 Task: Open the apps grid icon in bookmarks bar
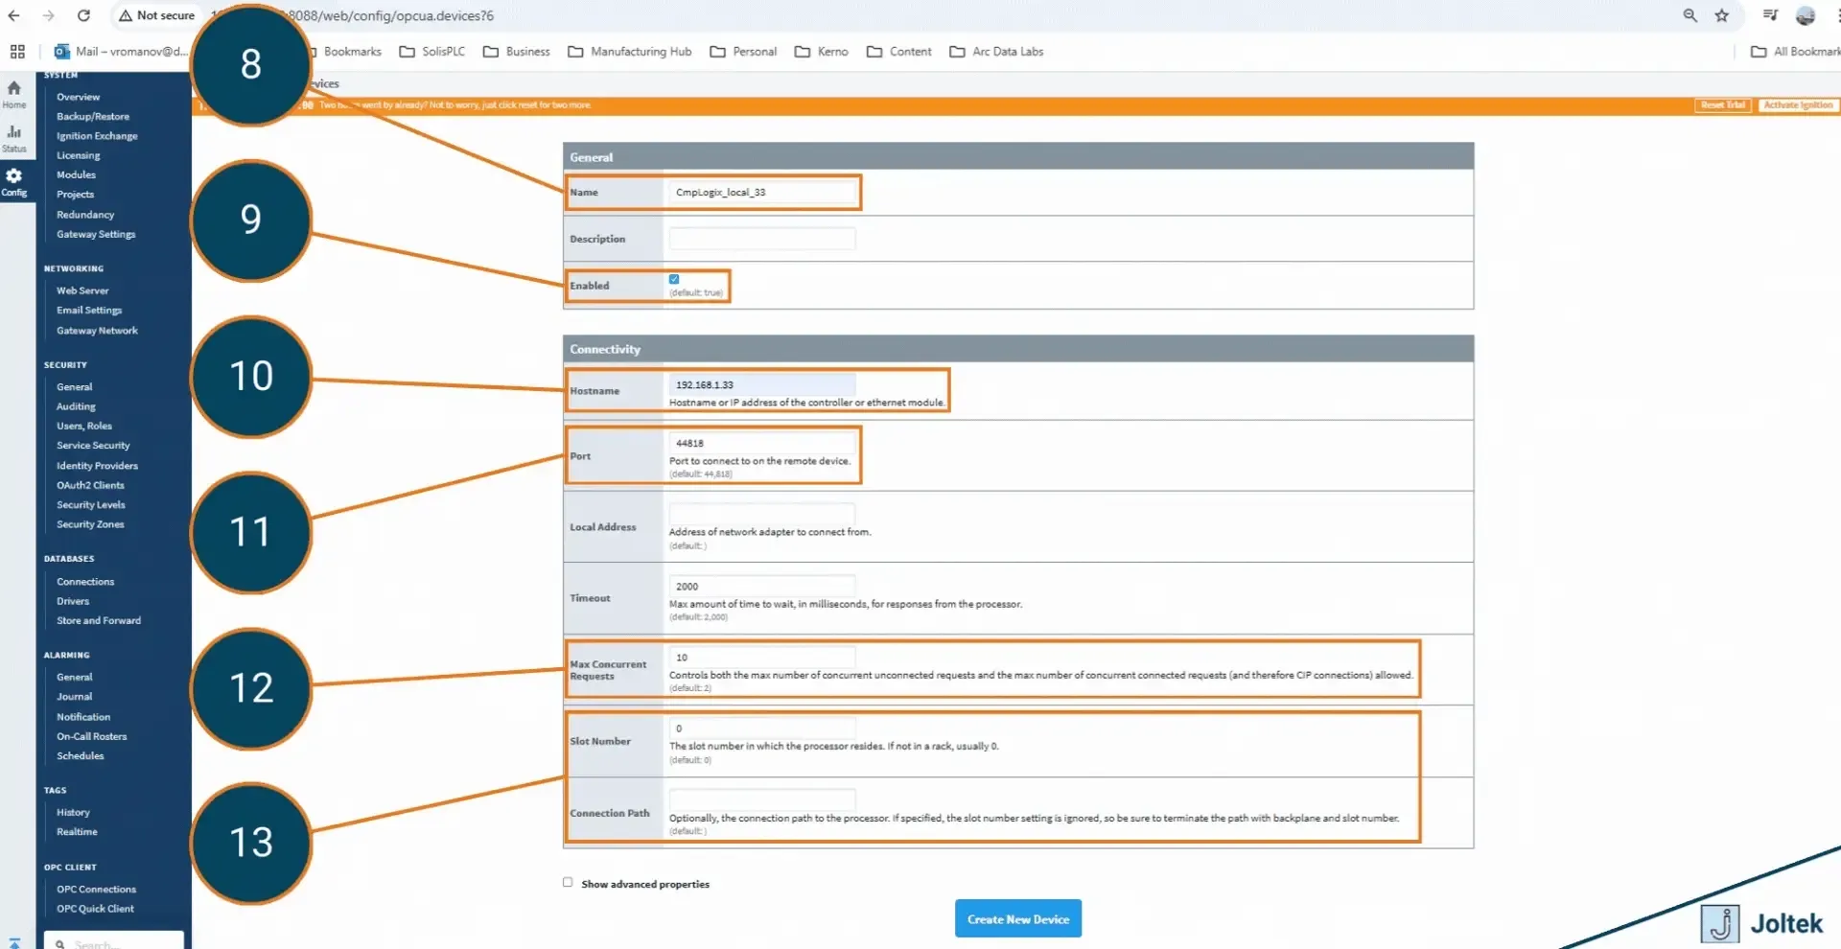(x=17, y=52)
